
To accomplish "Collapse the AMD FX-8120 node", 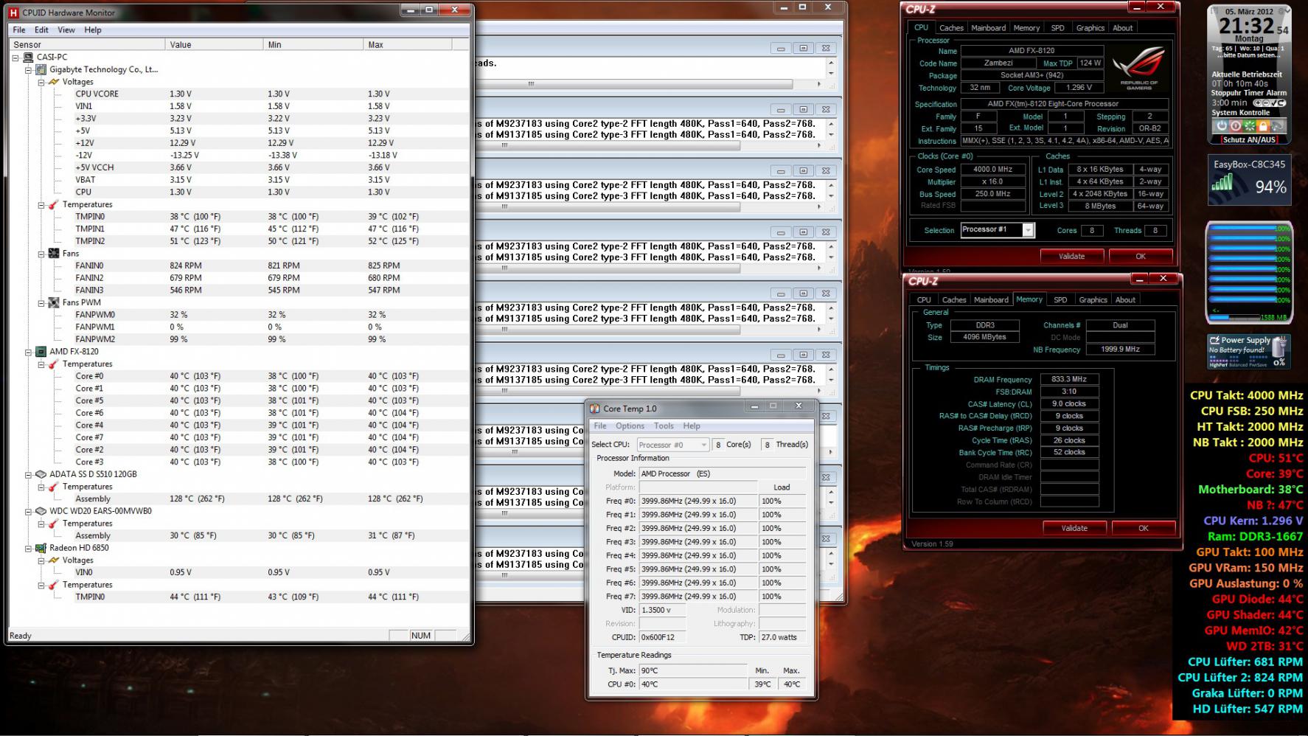I will pos(29,352).
